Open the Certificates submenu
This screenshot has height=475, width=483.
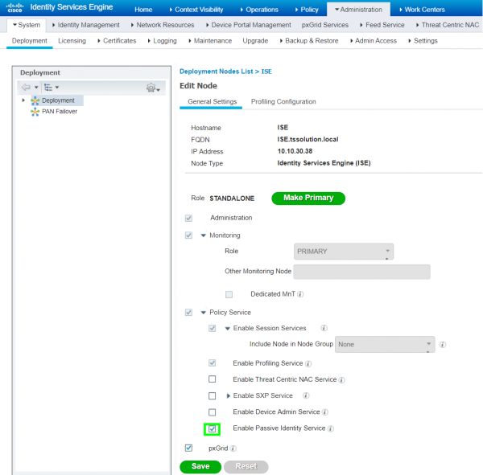[x=118, y=40]
